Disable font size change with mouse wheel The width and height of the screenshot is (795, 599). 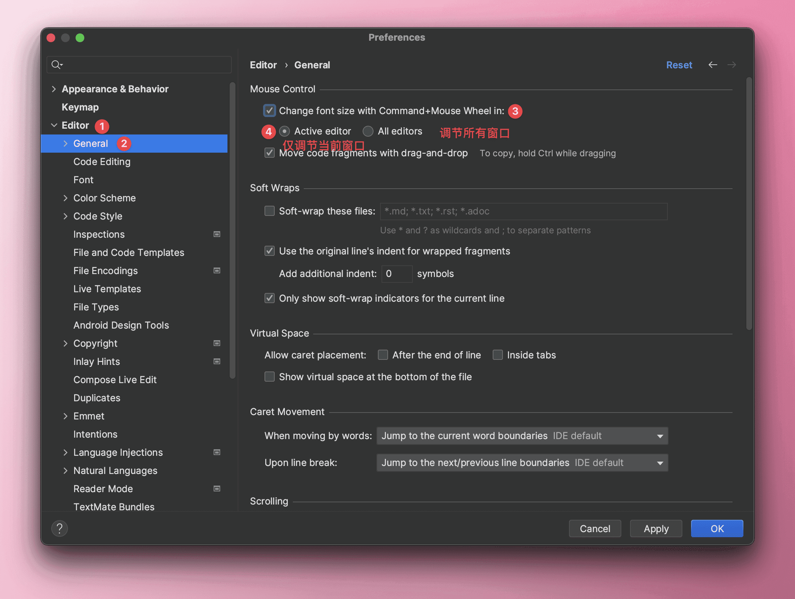pyautogui.click(x=270, y=111)
